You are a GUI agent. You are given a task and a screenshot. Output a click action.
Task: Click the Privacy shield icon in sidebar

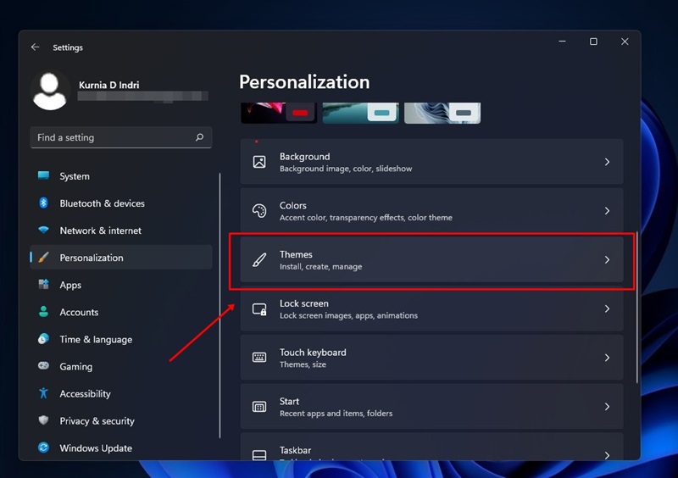(43, 420)
